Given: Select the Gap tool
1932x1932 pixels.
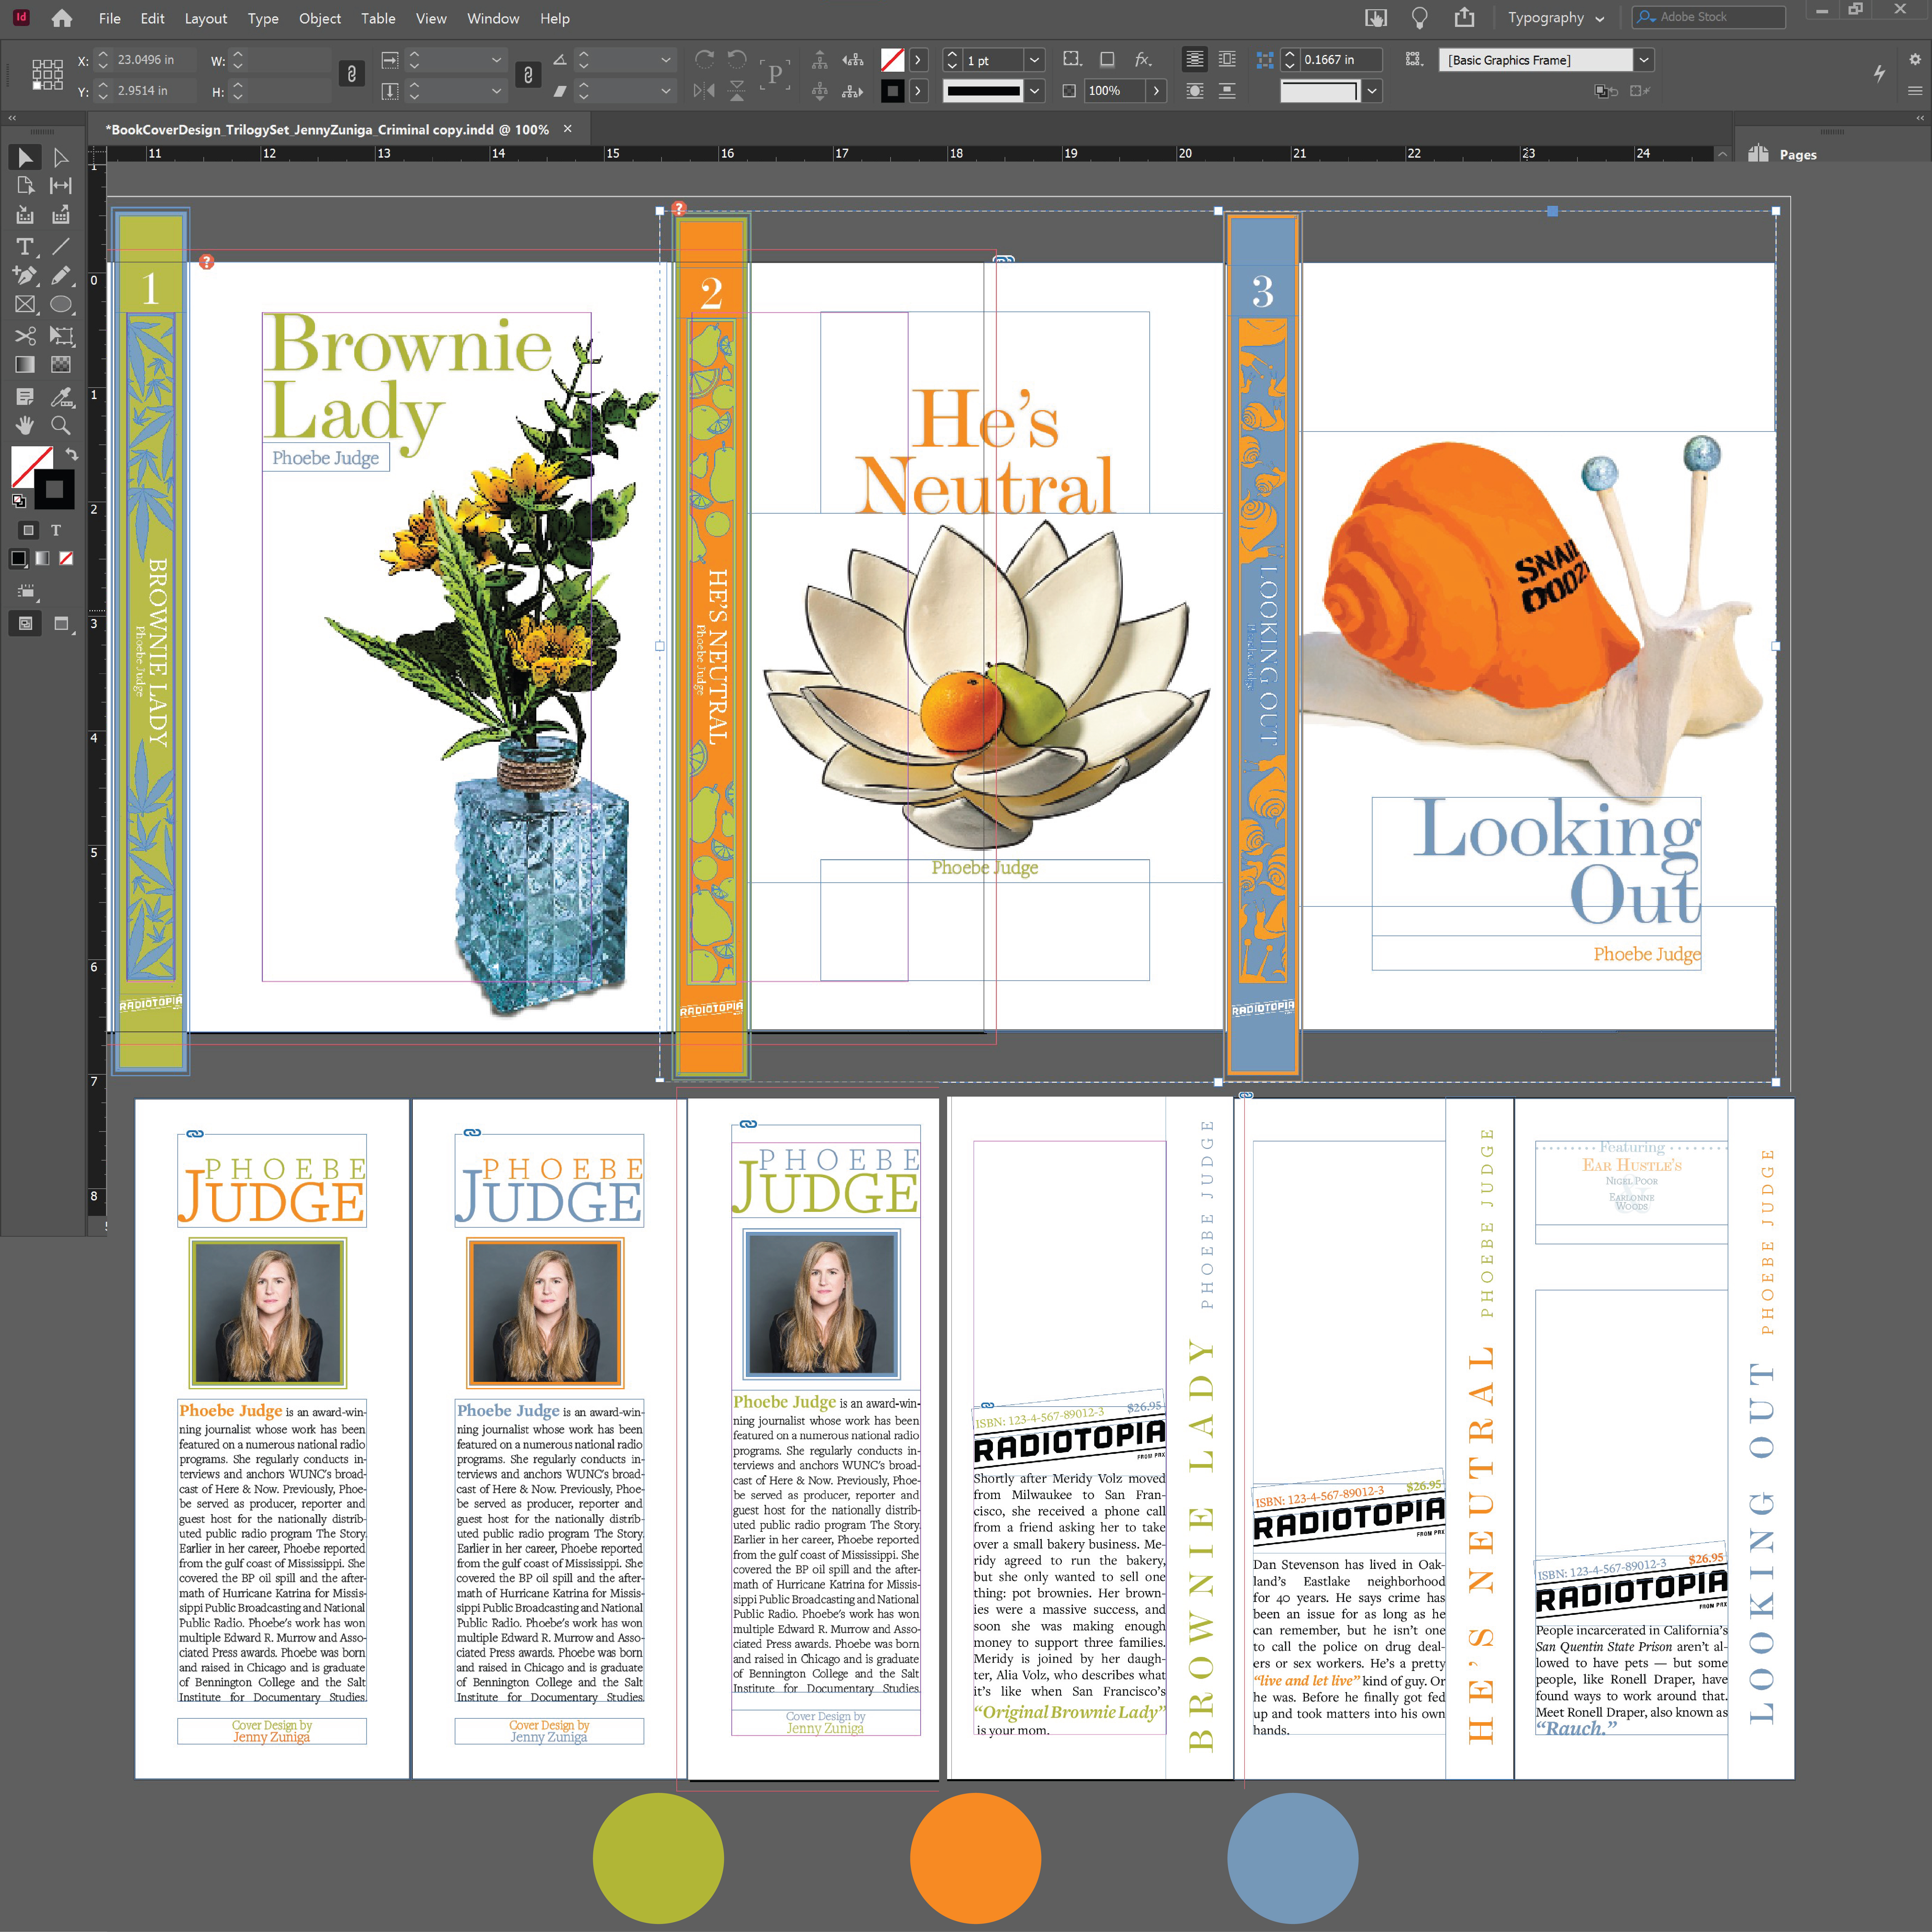Looking at the screenshot, I should point(61,186).
